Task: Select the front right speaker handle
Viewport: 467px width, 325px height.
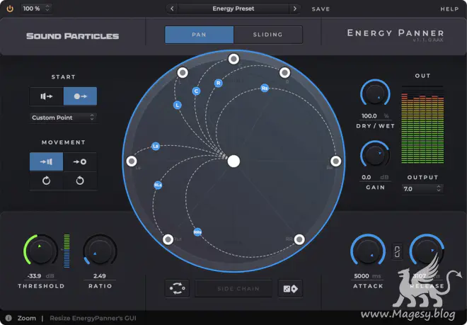Action: tap(284, 72)
